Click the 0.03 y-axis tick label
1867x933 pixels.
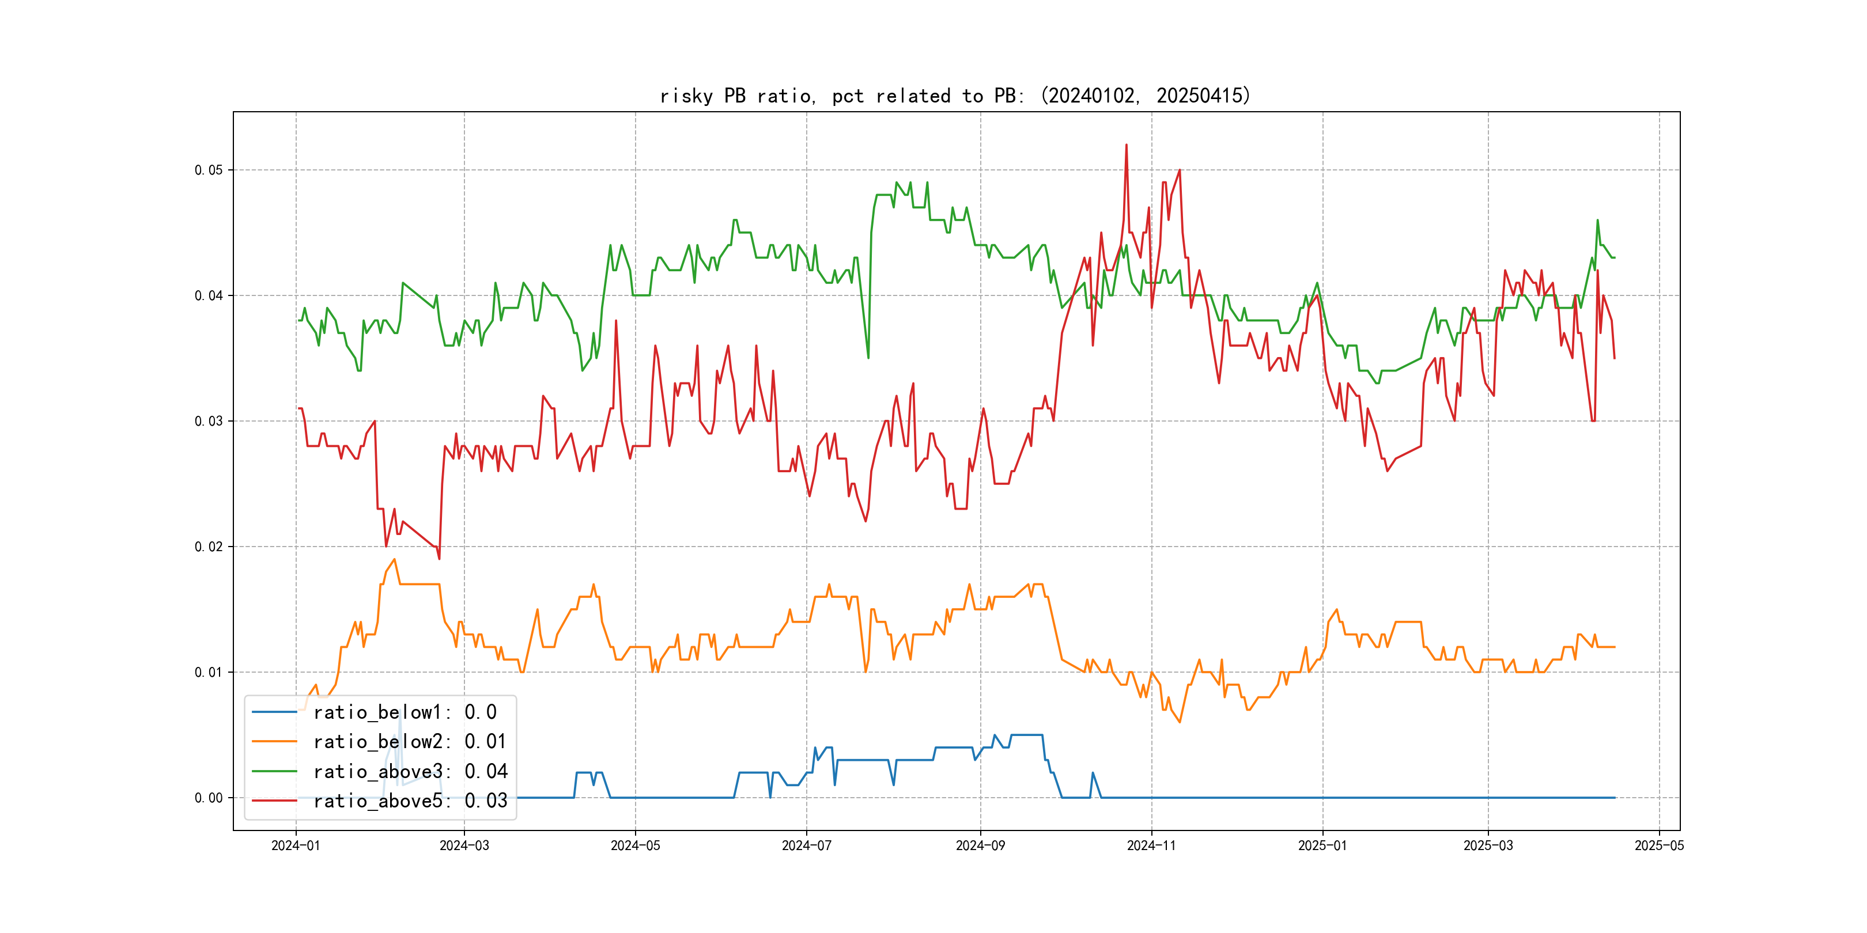point(209,421)
